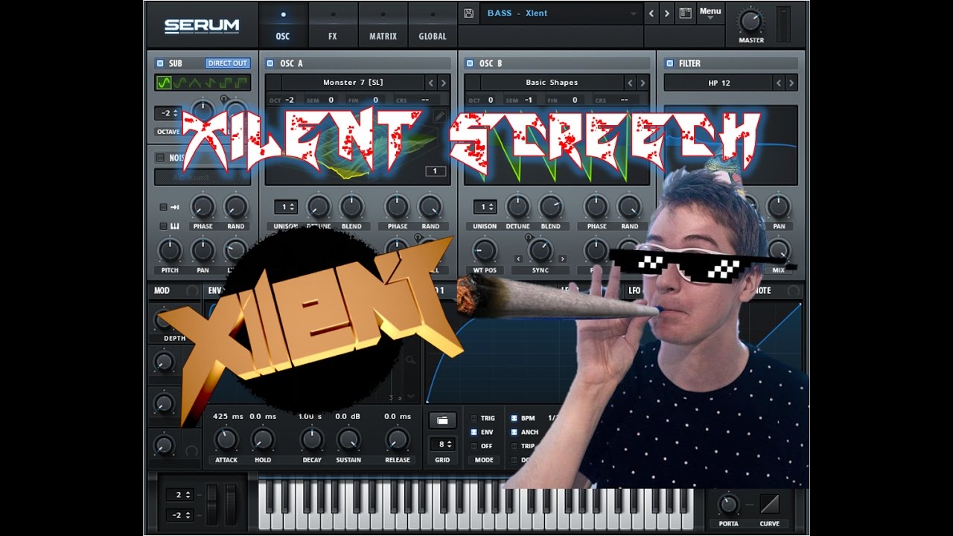The image size is (953, 536).
Task: Select previous filter type arrow
Action: 778,83
